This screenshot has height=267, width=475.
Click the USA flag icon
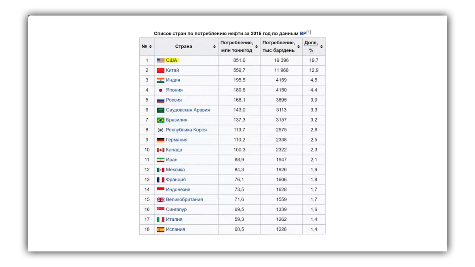tap(160, 60)
